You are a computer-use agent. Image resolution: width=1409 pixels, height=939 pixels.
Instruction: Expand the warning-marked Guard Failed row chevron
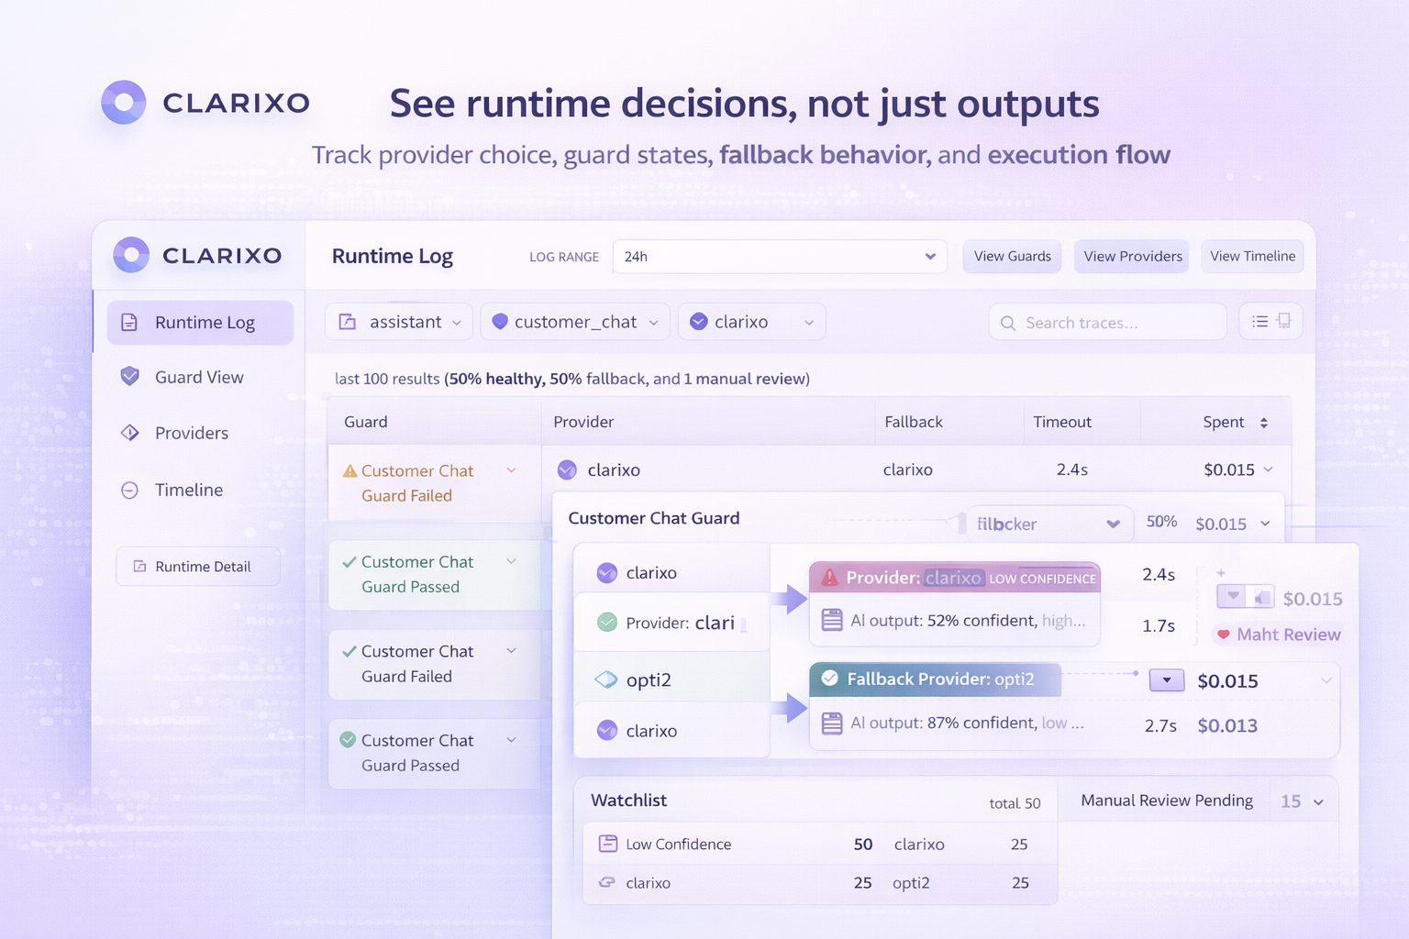tap(512, 470)
